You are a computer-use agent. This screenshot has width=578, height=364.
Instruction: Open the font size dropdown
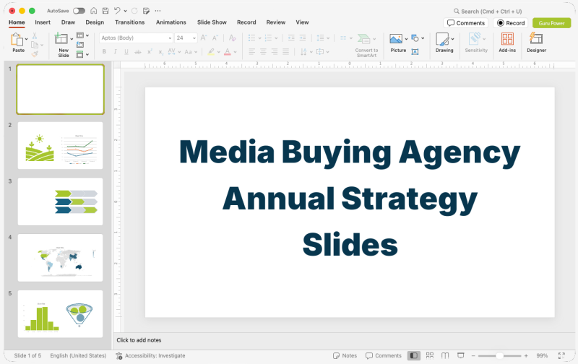[194, 38]
